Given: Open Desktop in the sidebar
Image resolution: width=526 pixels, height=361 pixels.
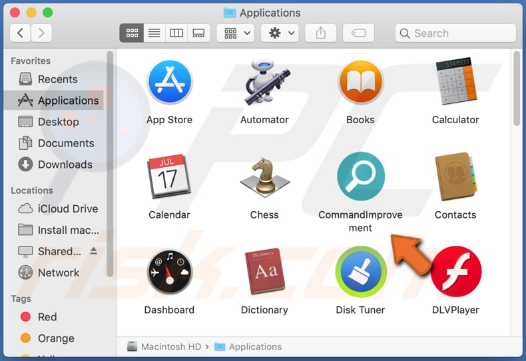Looking at the screenshot, I should tap(54, 122).
